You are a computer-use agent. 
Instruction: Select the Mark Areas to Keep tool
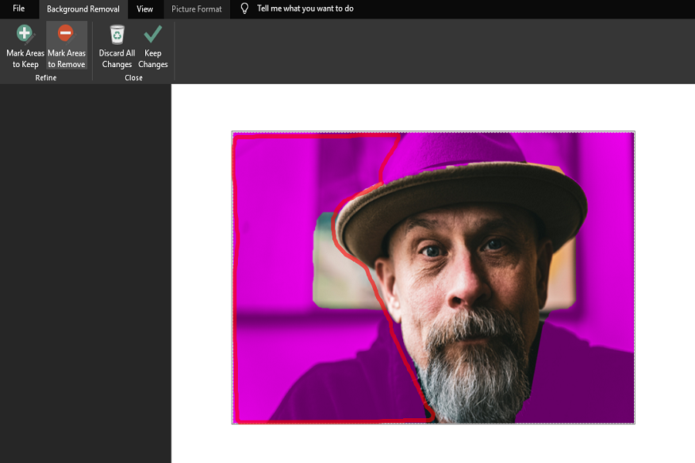[x=24, y=46]
